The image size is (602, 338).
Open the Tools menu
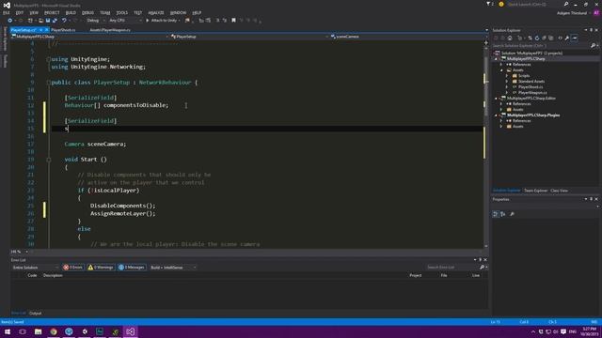pos(121,12)
